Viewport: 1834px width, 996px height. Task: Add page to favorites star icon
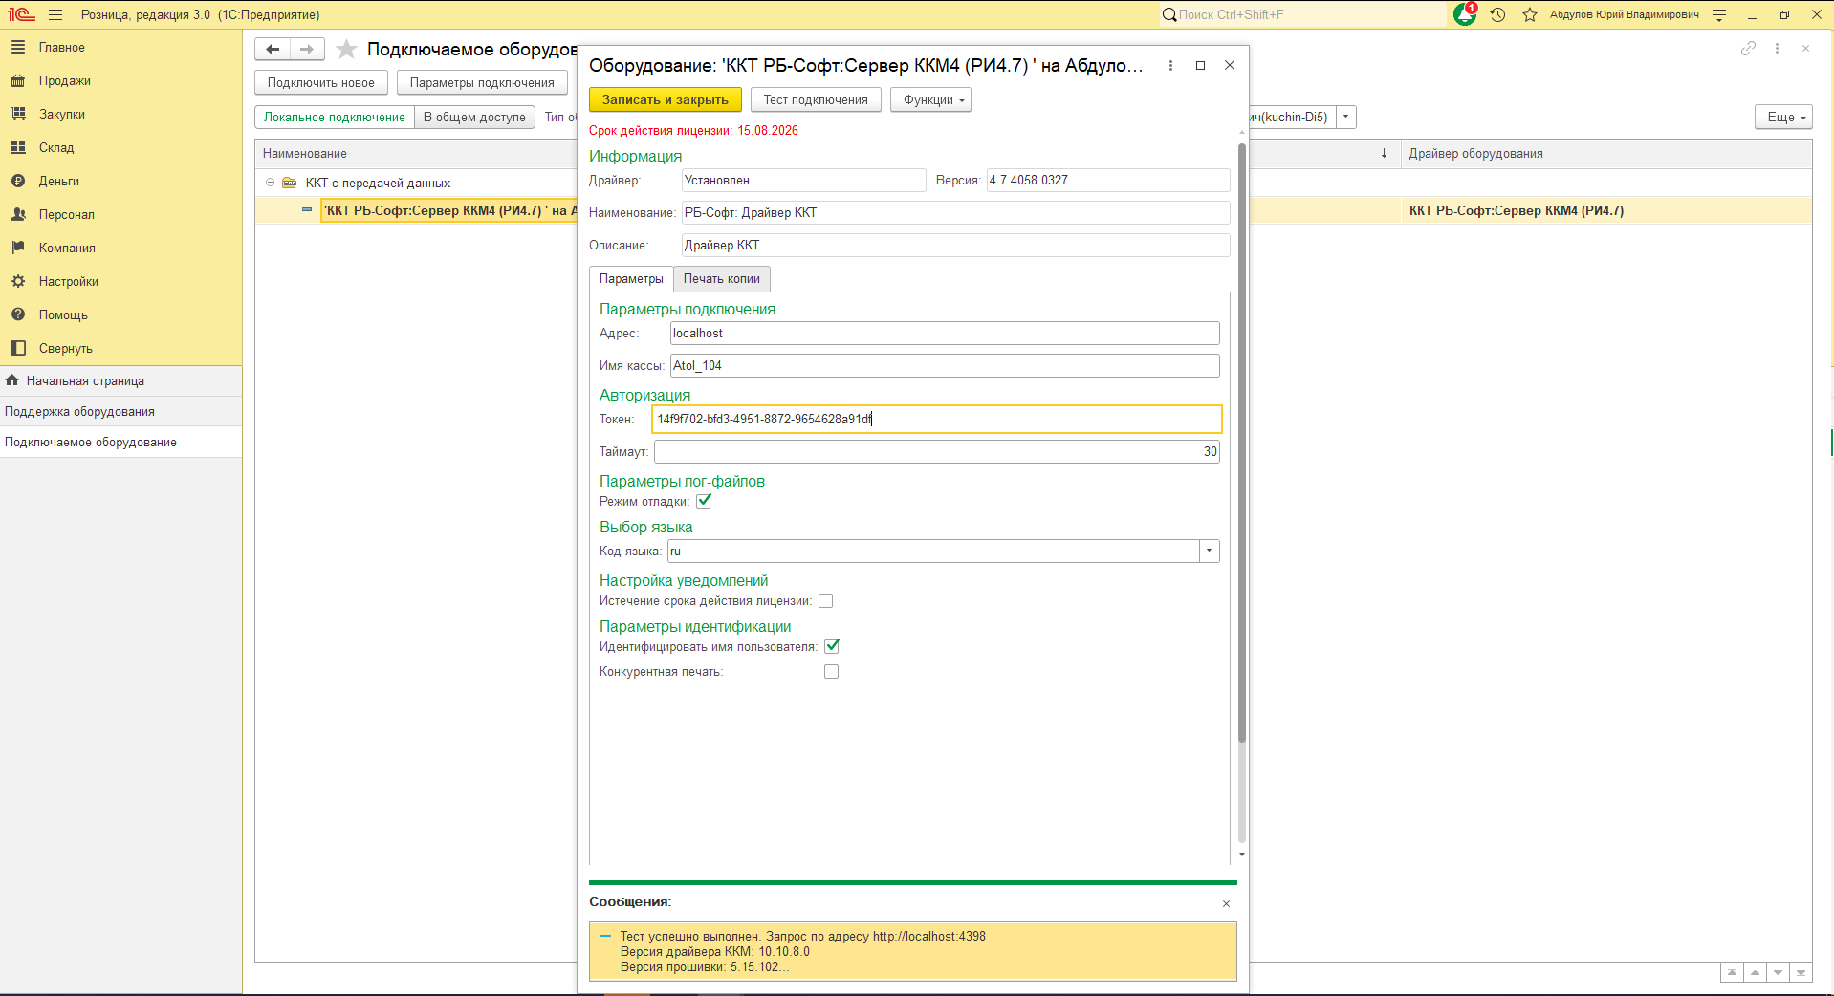(x=346, y=49)
